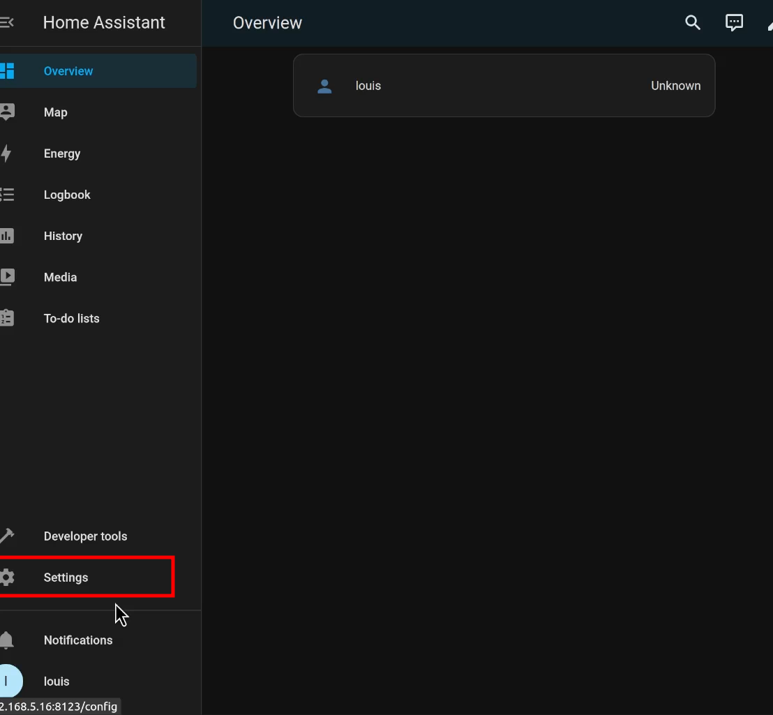This screenshot has height=715, width=773.
Task: Click the To-do lists clipboard icon
Action: (7, 318)
